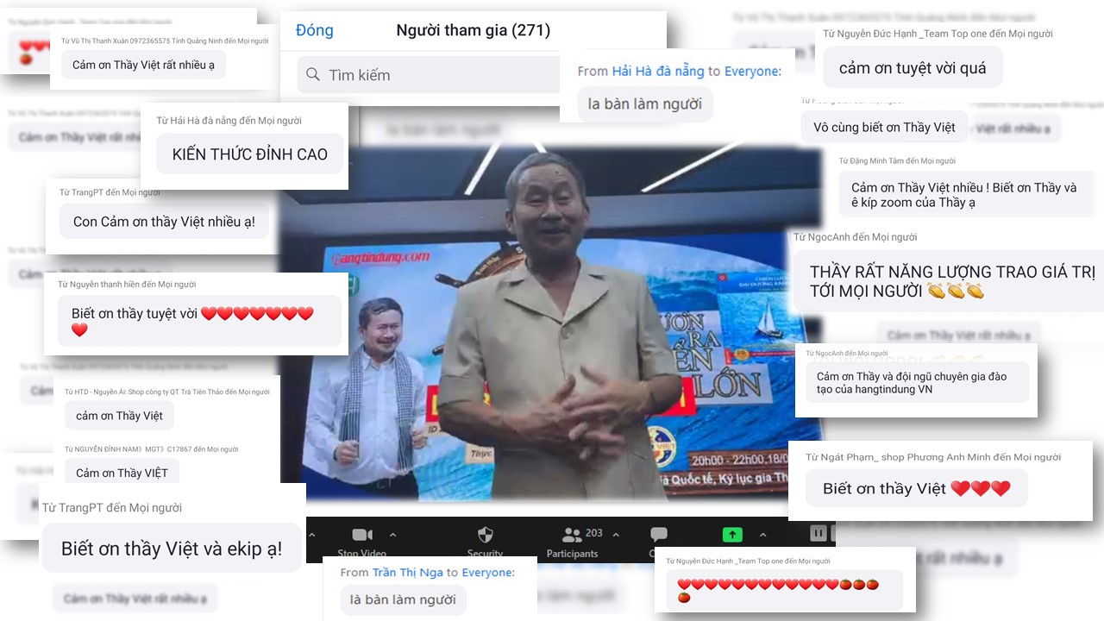The image size is (1104, 621).
Task: Expand the arrow next to Participants count
Action: click(x=616, y=535)
